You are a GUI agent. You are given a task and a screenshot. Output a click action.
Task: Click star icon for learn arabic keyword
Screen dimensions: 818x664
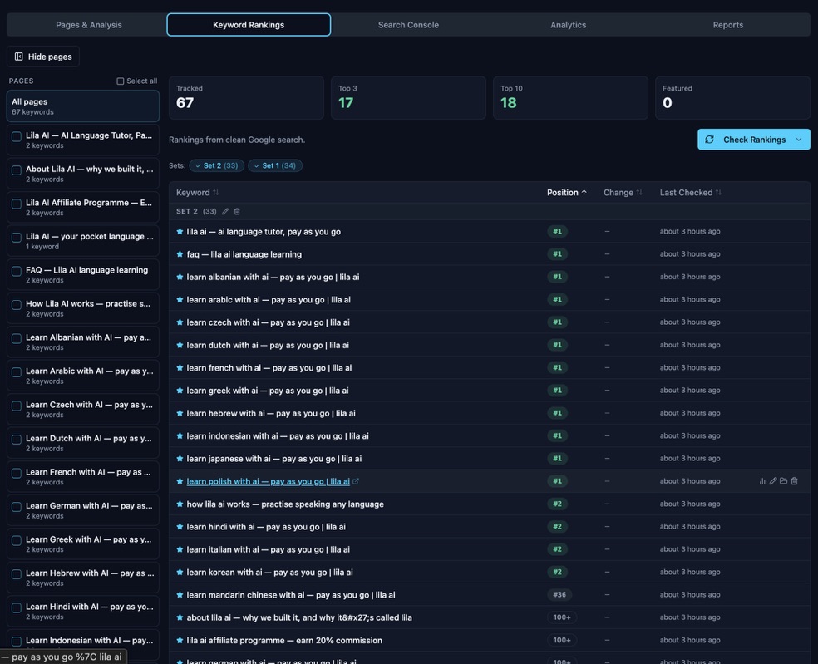(x=180, y=299)
